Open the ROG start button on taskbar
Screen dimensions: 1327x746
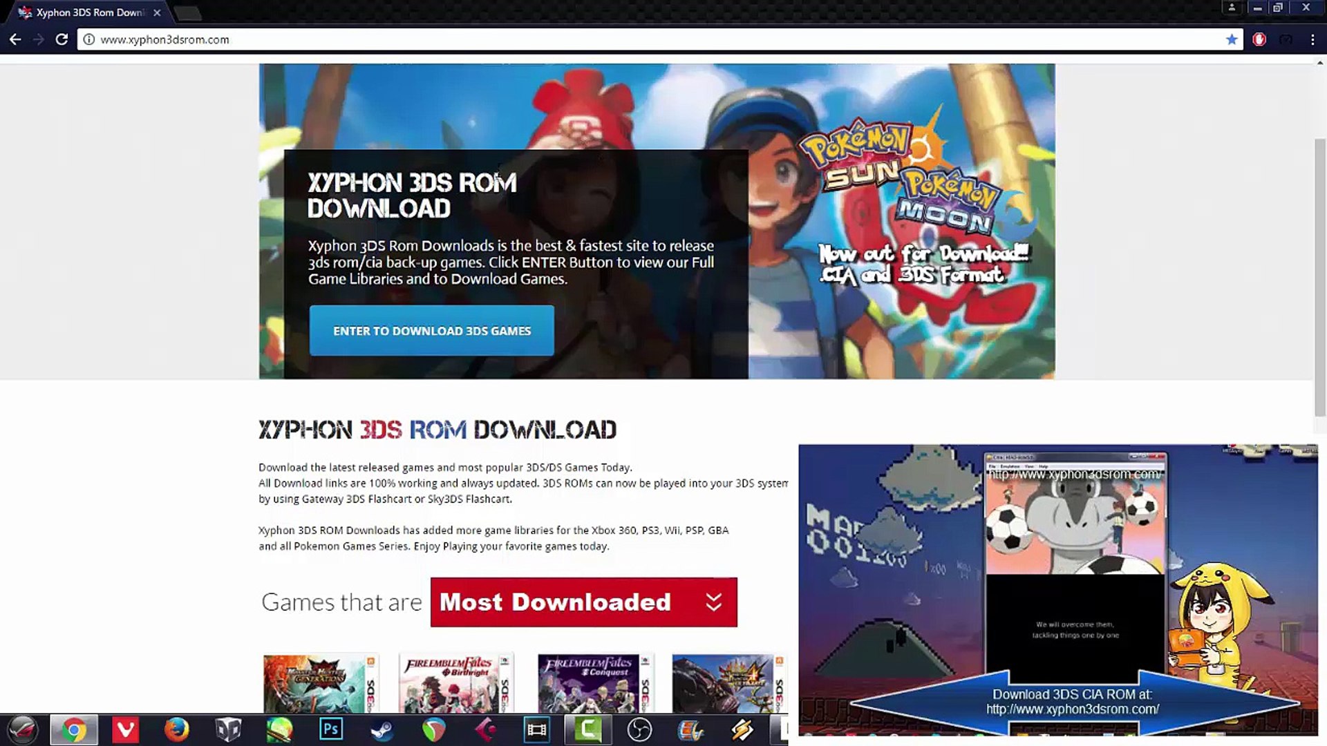pos(23,729)
